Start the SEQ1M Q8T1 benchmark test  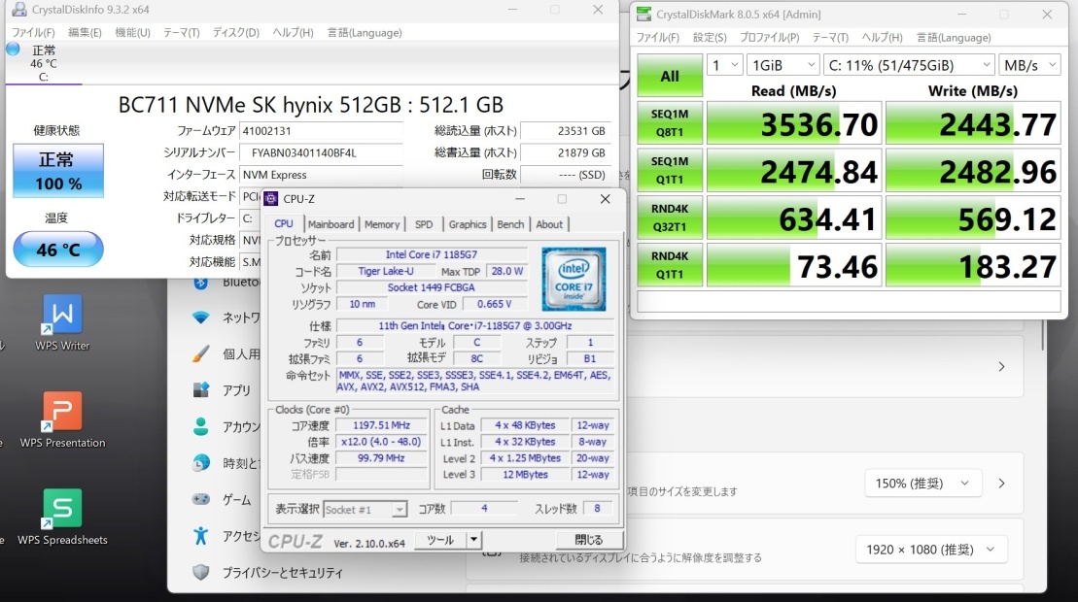coord(670,123)
